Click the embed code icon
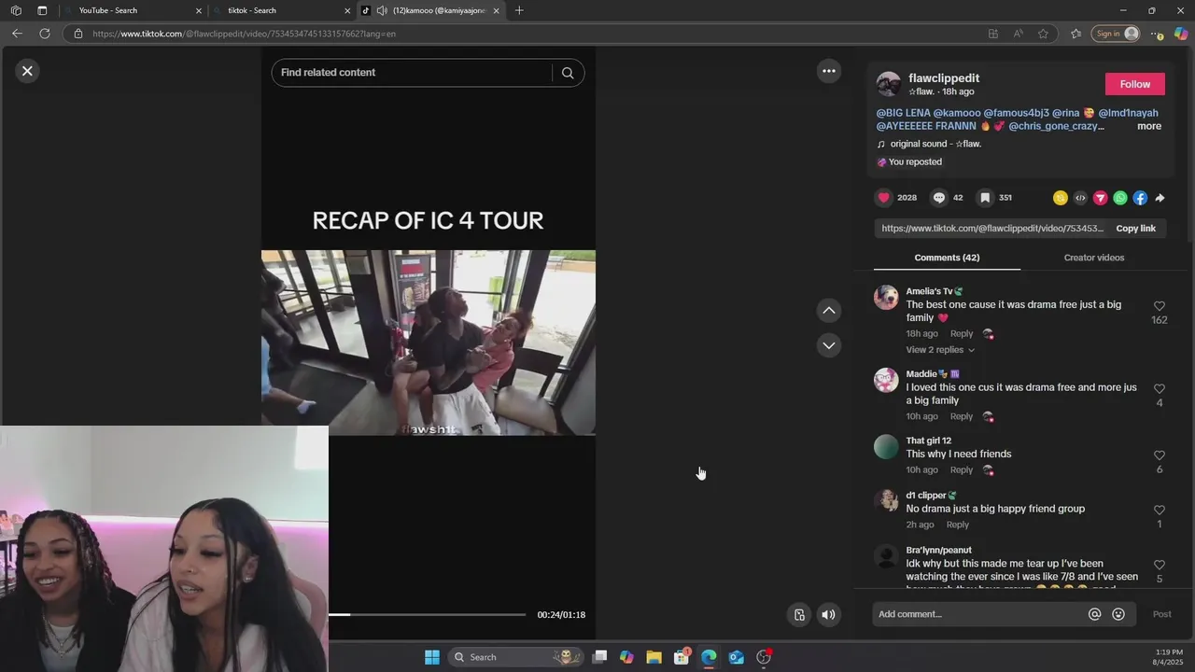This screenshot has width=1195, height=672. tap(1080, 198)
